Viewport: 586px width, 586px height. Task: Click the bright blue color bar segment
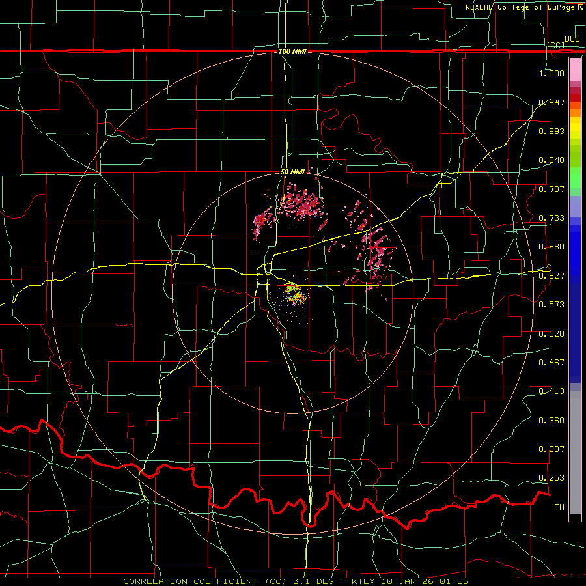tap(575, 254)
